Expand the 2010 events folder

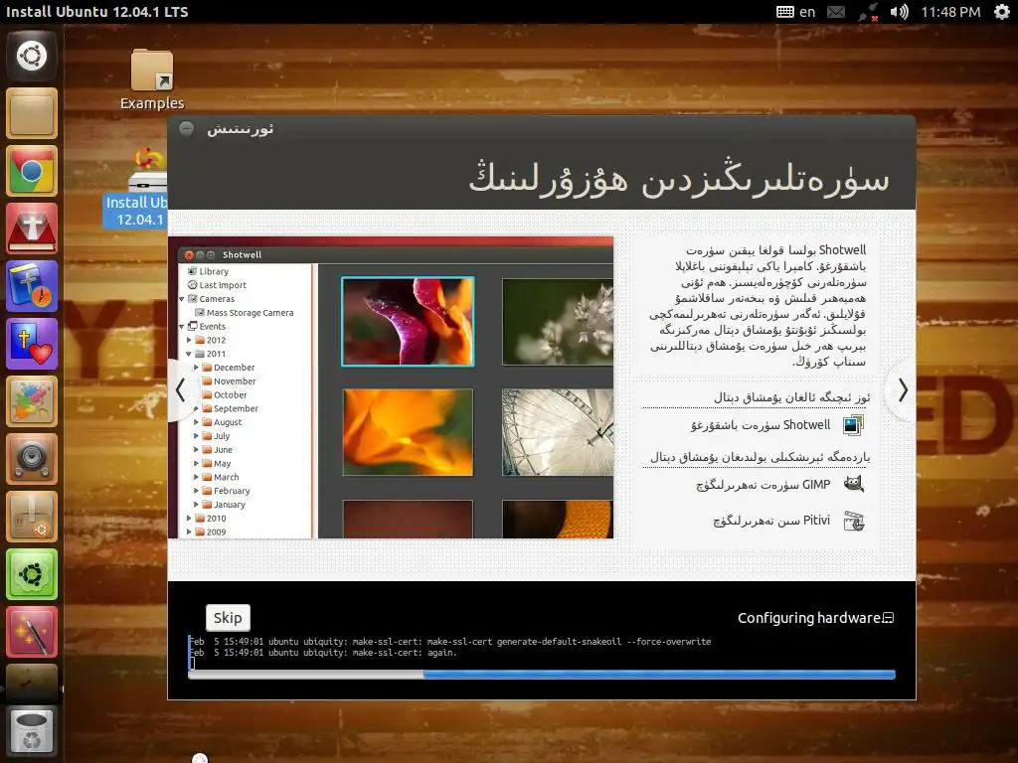189,519
